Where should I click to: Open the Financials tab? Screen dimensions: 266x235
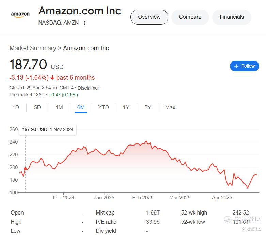(x=232, y=17)
